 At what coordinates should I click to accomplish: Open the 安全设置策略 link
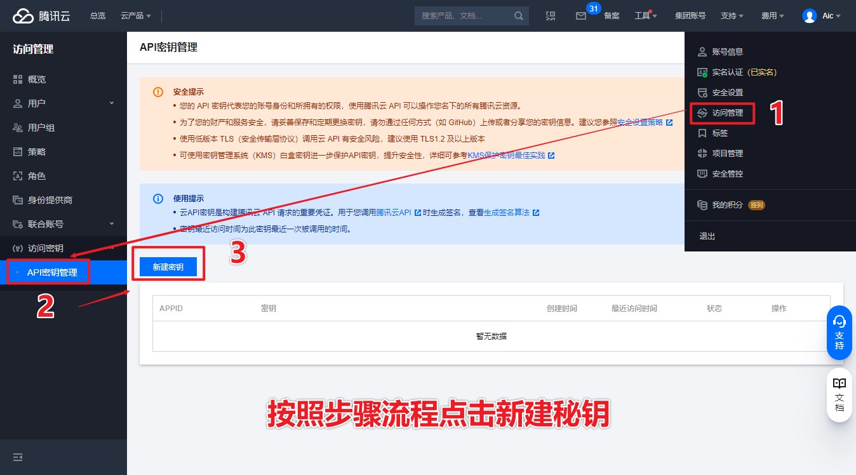coord(640,123)
